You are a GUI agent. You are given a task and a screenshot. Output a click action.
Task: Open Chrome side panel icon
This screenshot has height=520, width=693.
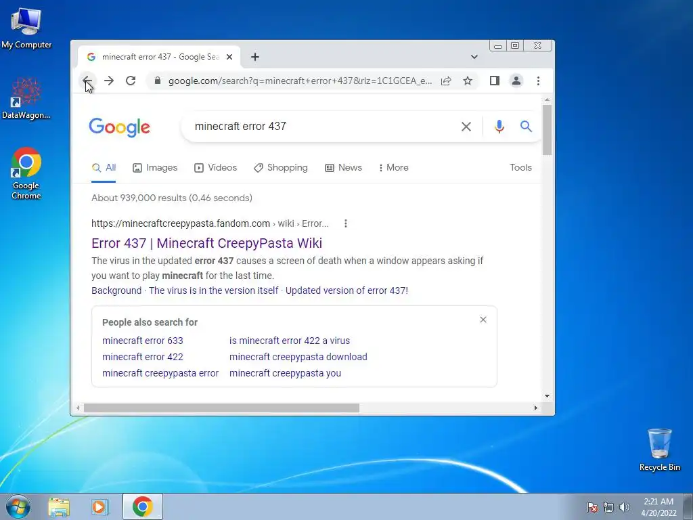pos(495,81)
